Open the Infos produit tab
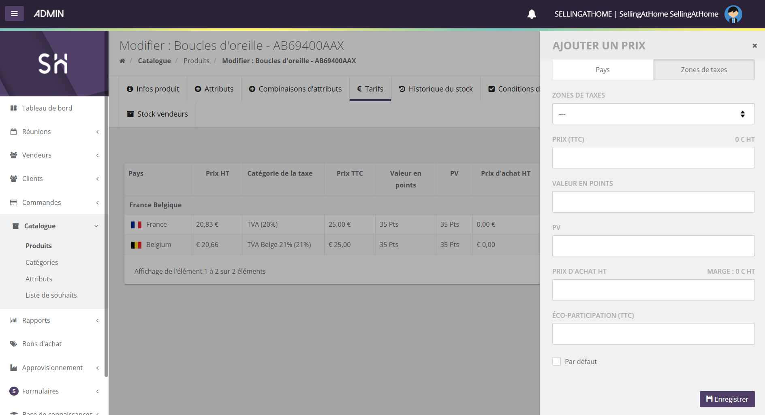765x415 pixels. (x=153, y=89)
